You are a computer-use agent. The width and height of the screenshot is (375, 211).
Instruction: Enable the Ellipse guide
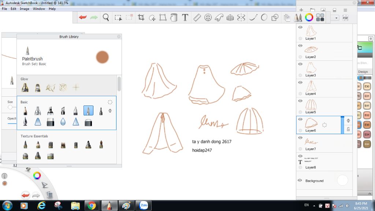tap(208, 18)
